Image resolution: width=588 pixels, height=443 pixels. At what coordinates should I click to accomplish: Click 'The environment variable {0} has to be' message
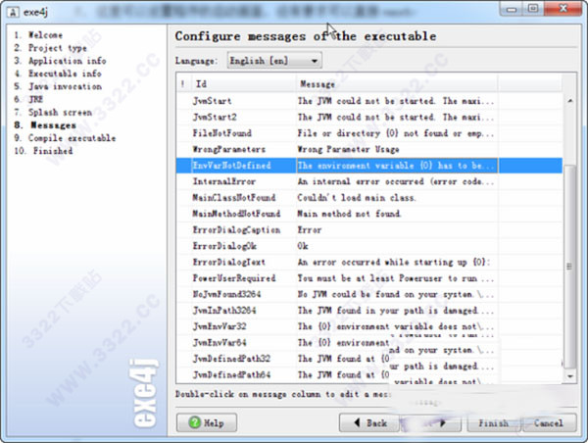point(396,166)
